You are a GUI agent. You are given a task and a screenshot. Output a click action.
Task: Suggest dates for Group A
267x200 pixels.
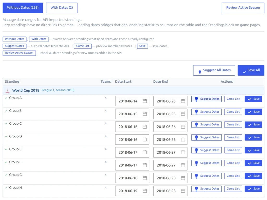point(207,99)
